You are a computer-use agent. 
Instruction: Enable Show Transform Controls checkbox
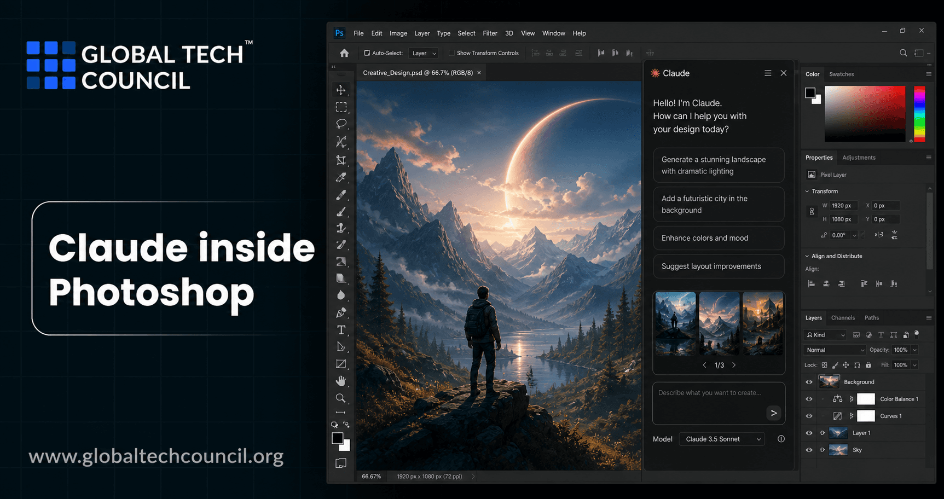pyautogui.click(x=451, y=53)
